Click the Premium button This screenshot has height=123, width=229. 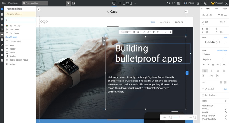tap(217, 3)
